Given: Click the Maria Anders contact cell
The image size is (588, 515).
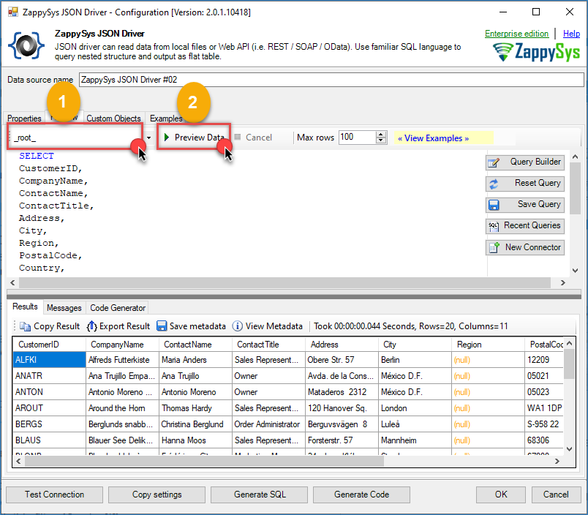Looking at the screenshot, I should pyautogui.click(x=195, y=360).
